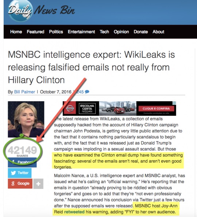
Task: Click the 'CLIQUE E CONFIRA' ad button
Action: coord(156,108)
